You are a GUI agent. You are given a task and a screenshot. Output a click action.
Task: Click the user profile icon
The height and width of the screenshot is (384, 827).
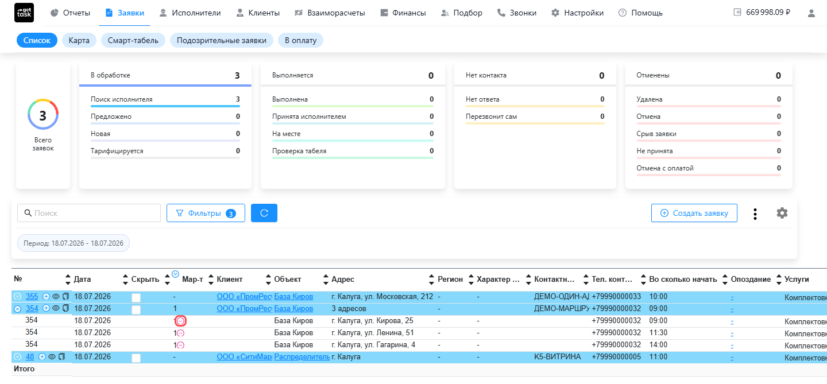811,13
